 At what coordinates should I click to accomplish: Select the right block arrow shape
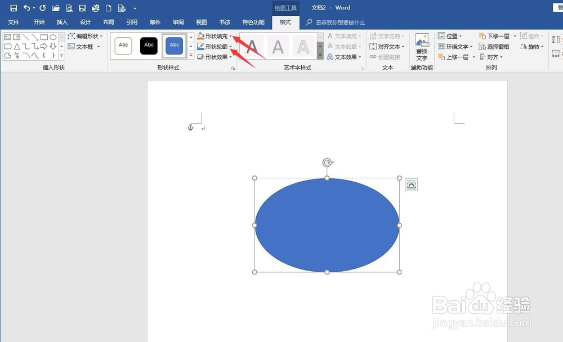tap(44, 46)
